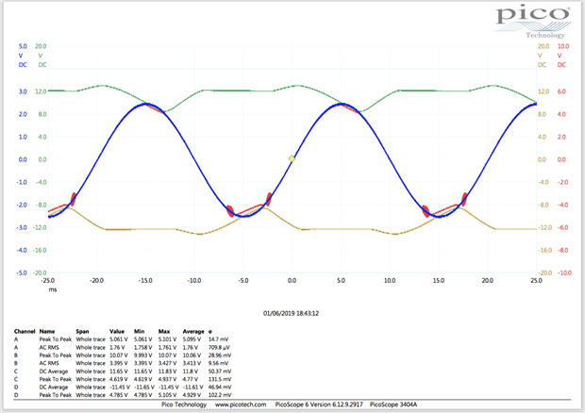Click the green channel B DC coupling label
The image size is (585, 413).
point(41,65)
